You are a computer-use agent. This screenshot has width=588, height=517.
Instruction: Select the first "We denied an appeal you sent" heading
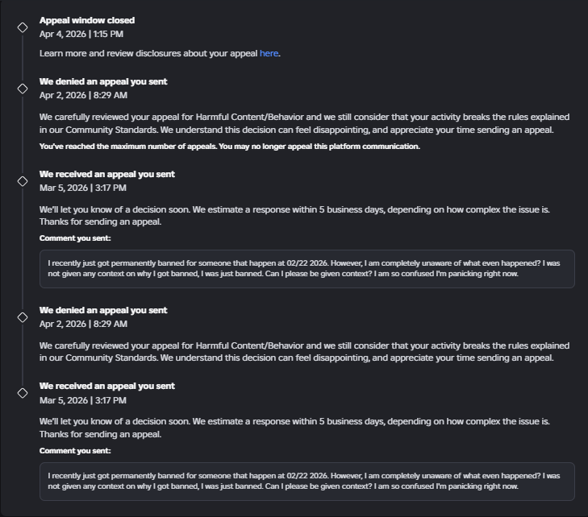point(103,81)
